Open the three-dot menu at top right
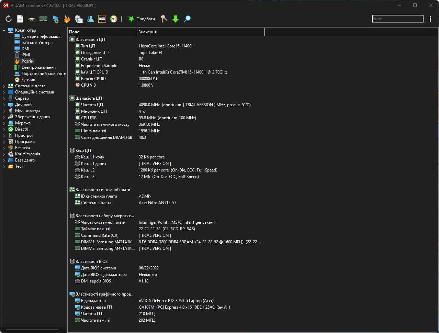Viewport: 439px width, 333px height. 430,19
